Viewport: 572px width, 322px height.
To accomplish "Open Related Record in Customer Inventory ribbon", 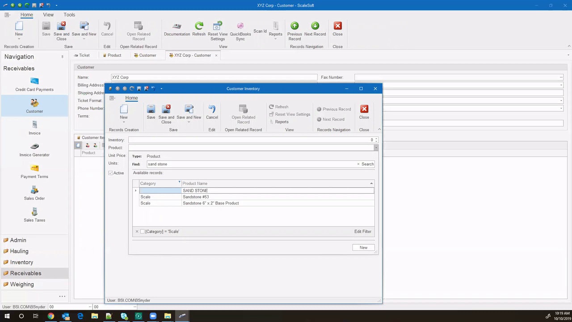I will [244, 114].
